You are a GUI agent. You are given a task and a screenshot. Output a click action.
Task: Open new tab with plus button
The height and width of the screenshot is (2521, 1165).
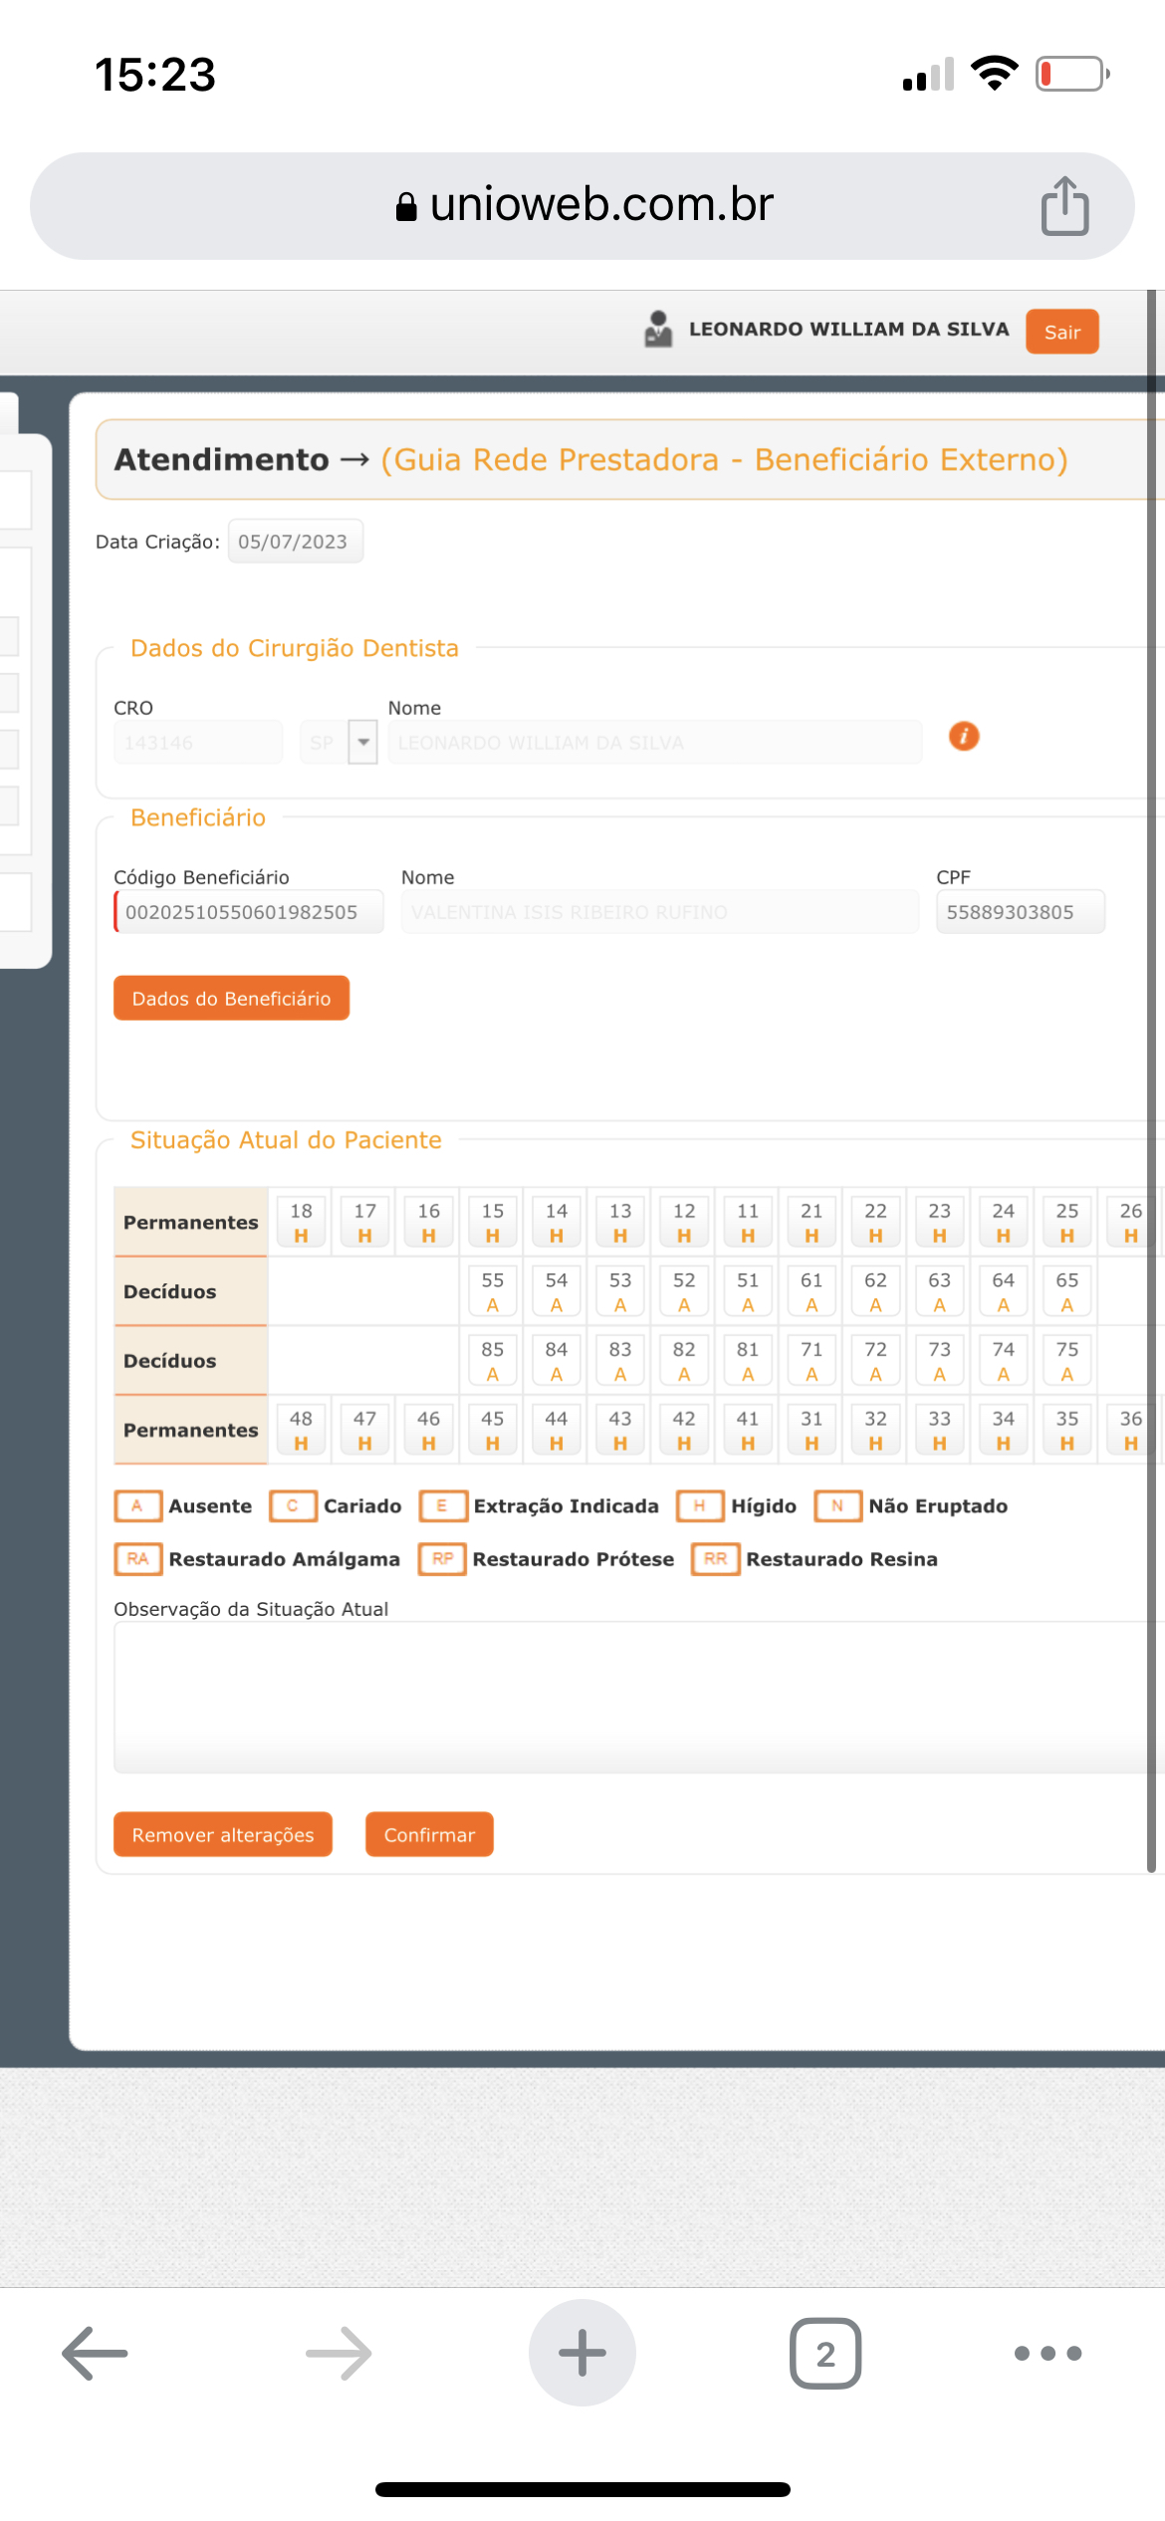pyautogui.click(x=582, y=2353)
